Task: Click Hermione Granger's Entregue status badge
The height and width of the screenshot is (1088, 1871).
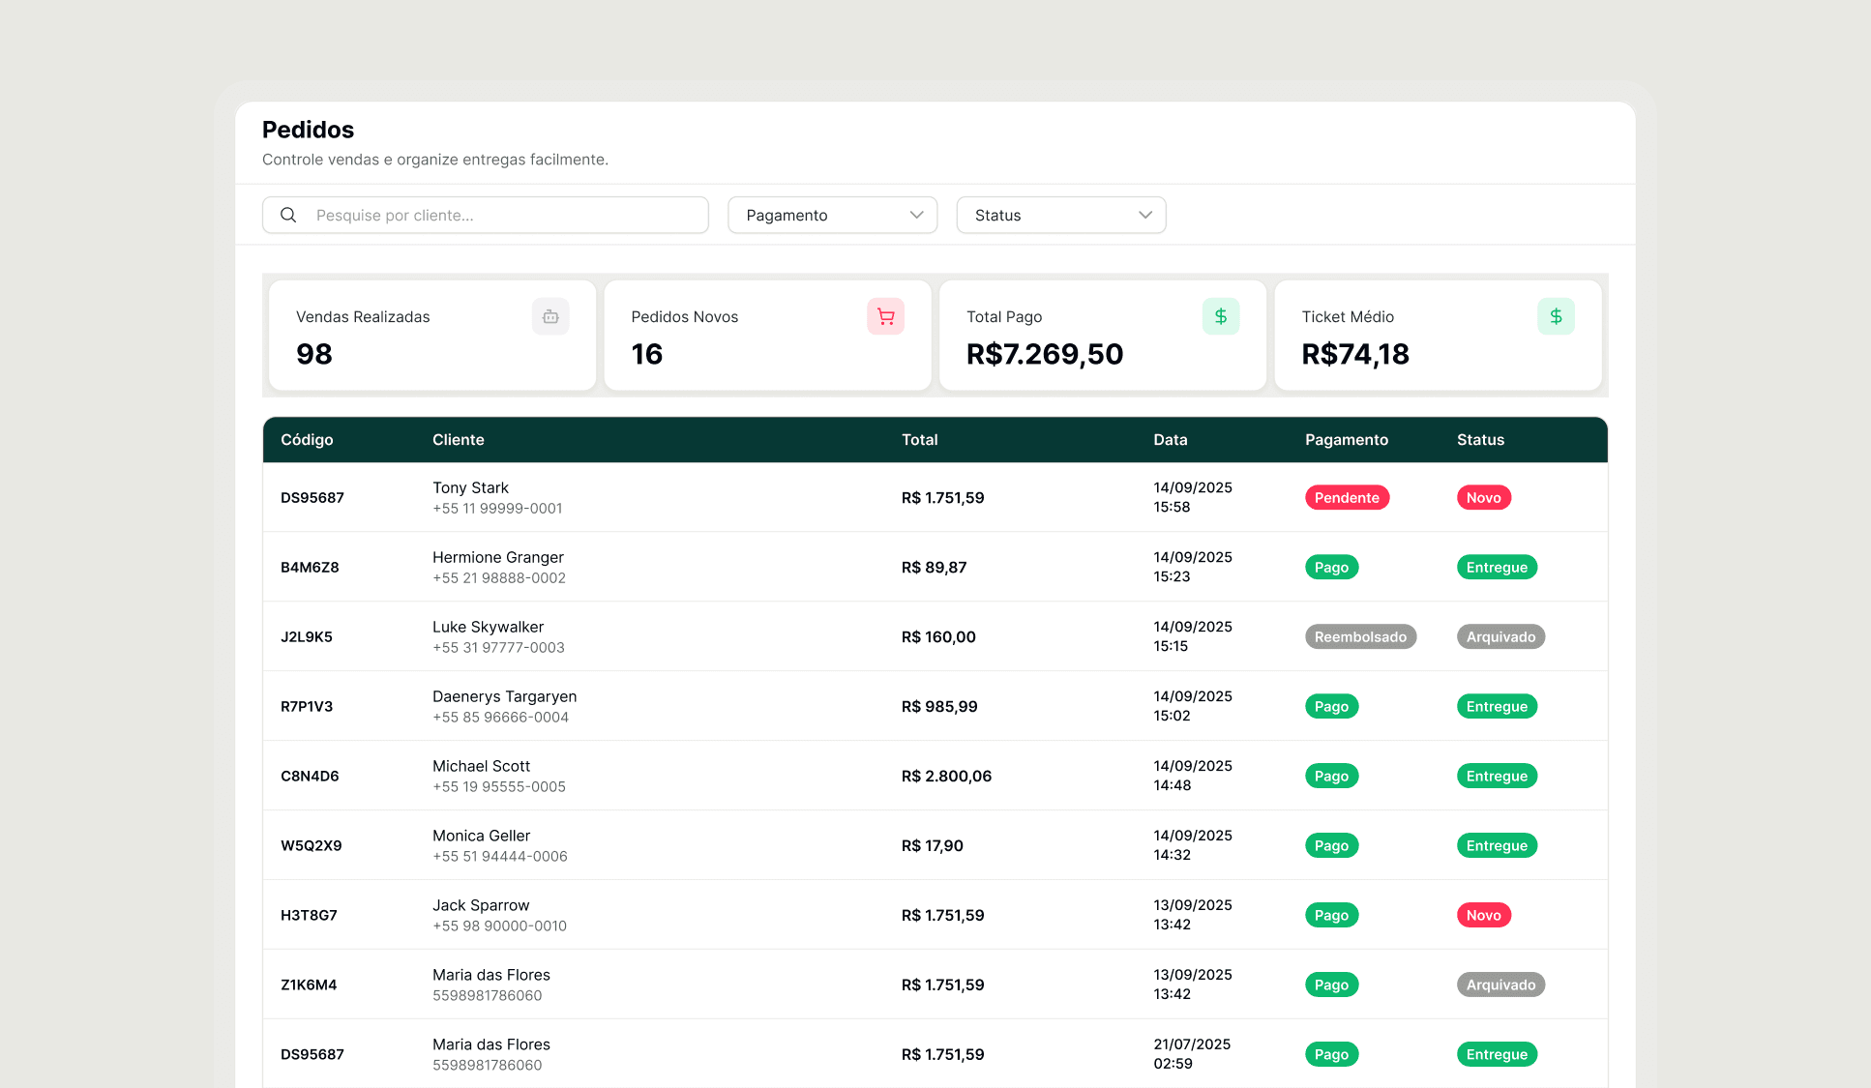Action: [1496, 568]
